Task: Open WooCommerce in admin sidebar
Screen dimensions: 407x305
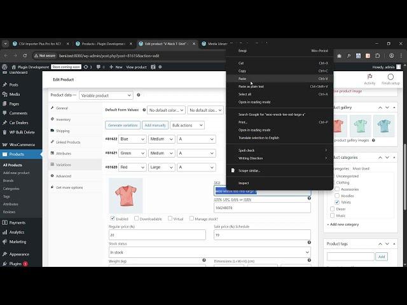Action: click(22, 145)
